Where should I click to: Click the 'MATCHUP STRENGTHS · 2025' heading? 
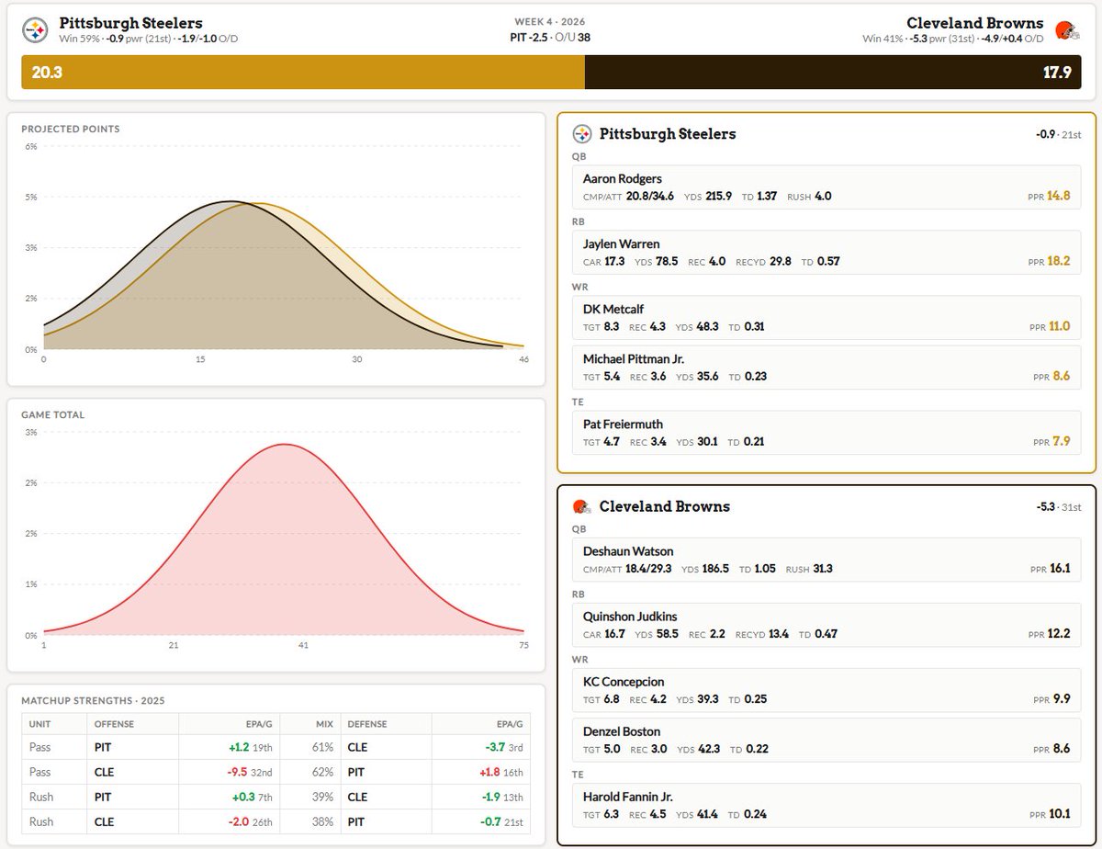coord(93,700)
